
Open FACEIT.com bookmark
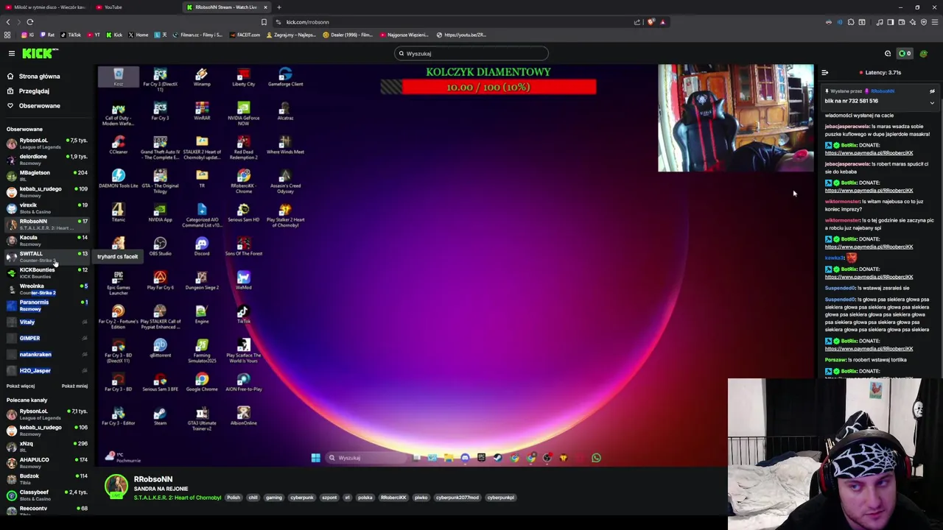(x=245, y=35)
